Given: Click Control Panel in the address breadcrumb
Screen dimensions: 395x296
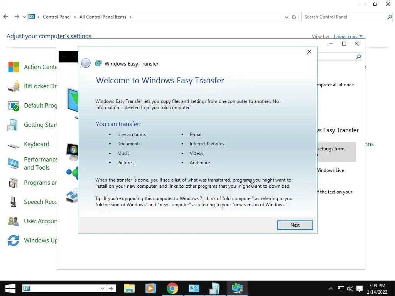Looking at the screenshot, I should (57, 17).
